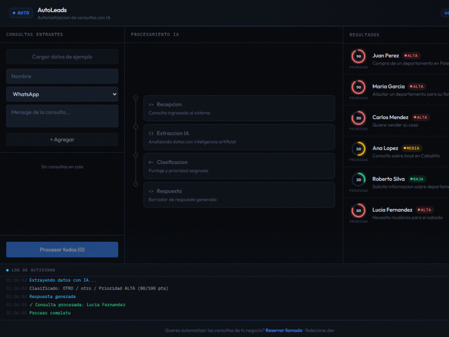449x337 pixels.
Task: Click Roberto Silva priority score ring 30
Action: [x=358, y=180]
